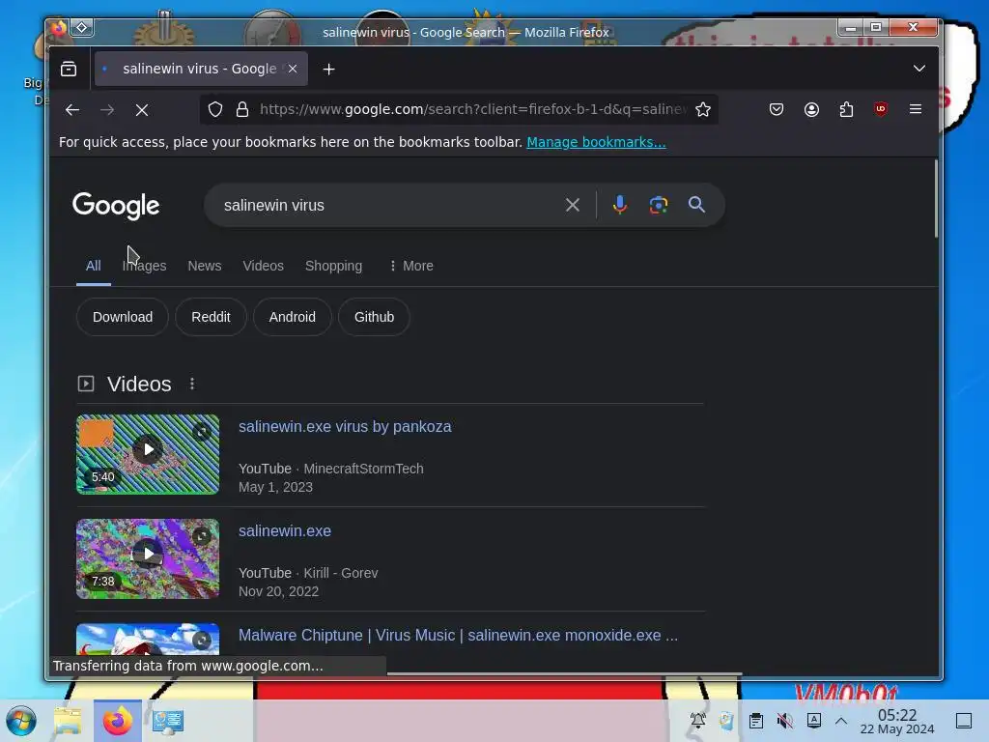Bookmark this page with star icon
Image resolution: width=989 pixels, height=742 pixels.
point(703,110)
